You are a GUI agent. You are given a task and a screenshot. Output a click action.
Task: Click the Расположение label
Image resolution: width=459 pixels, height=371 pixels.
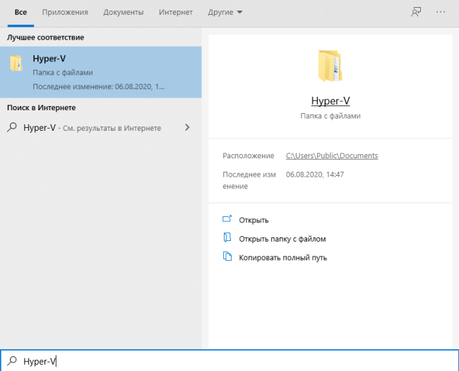coord(249,155)
